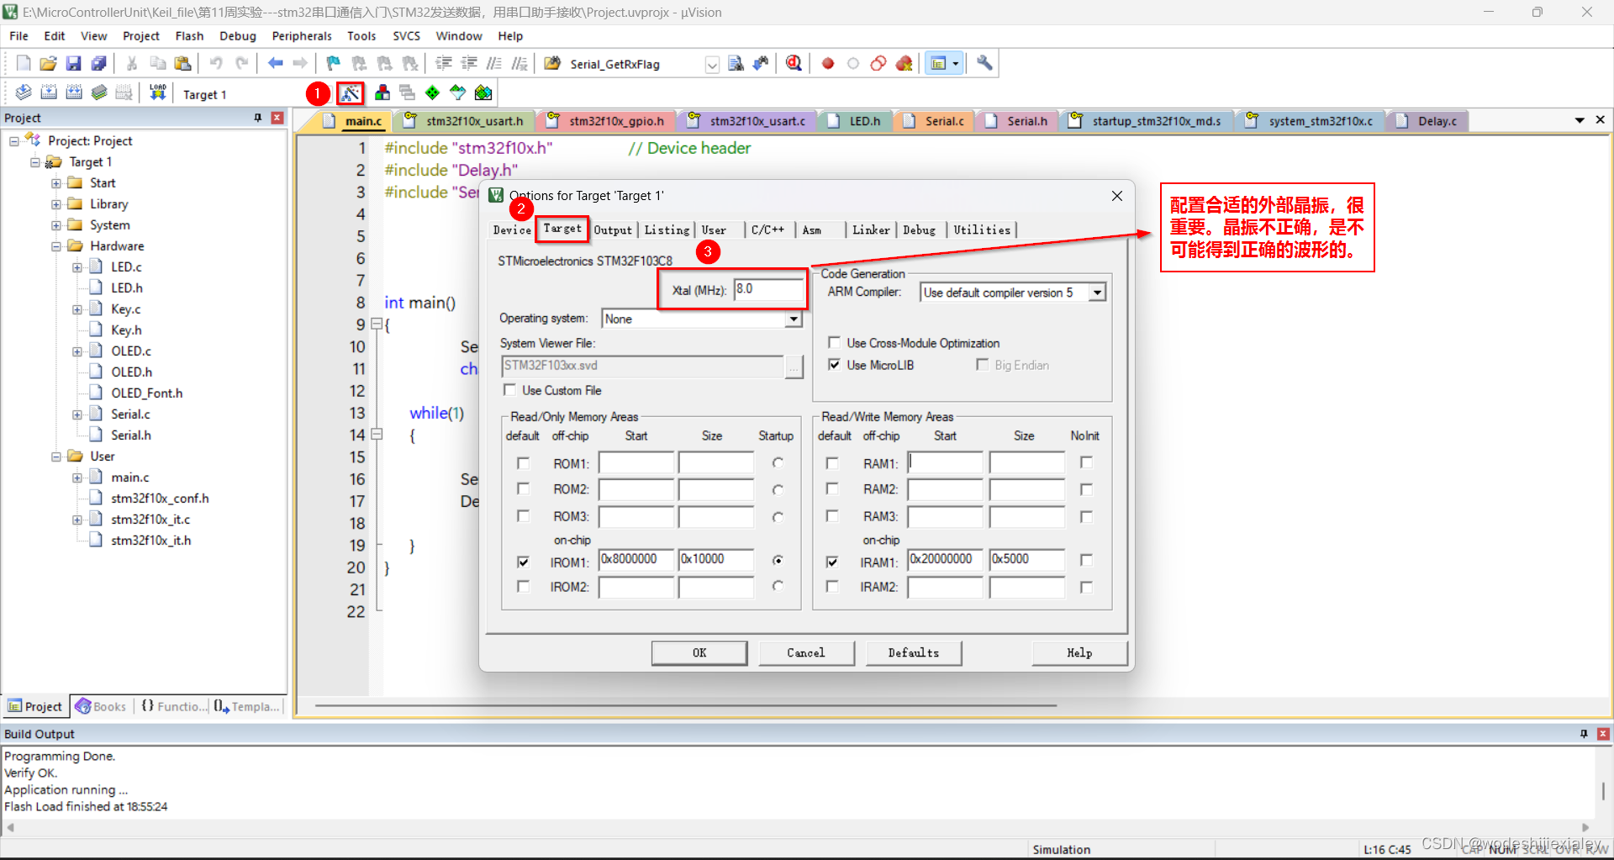Click the Translate file toolbar icon
The image size is (1614, 860).
(x=24, y=92)
